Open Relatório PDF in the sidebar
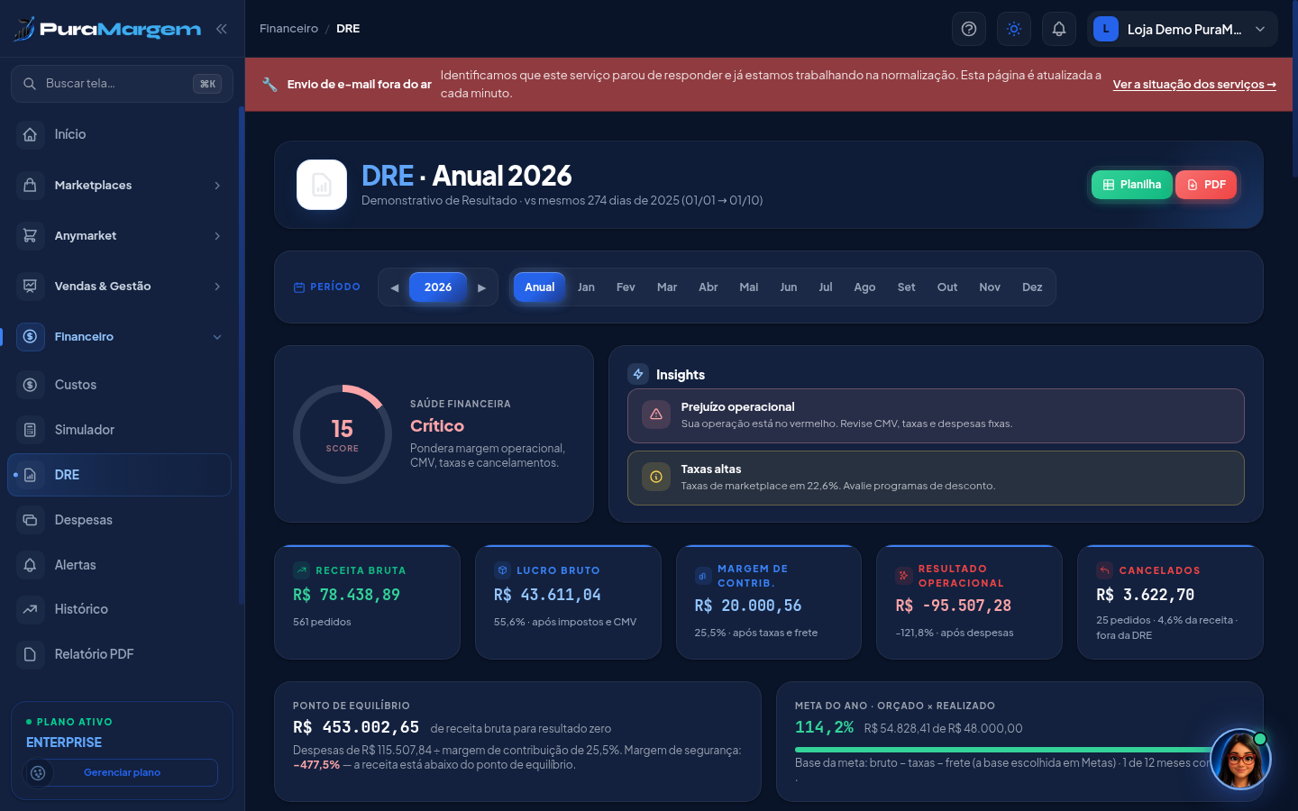 (x=119, y=654)
